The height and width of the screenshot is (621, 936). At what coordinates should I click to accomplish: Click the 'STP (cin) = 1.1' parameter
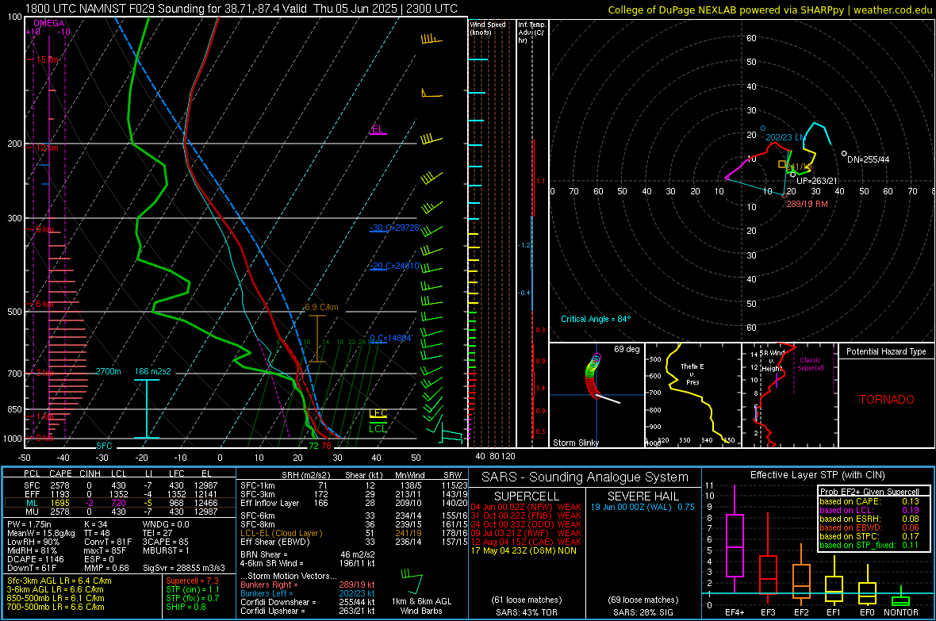(x=193, y=589)
